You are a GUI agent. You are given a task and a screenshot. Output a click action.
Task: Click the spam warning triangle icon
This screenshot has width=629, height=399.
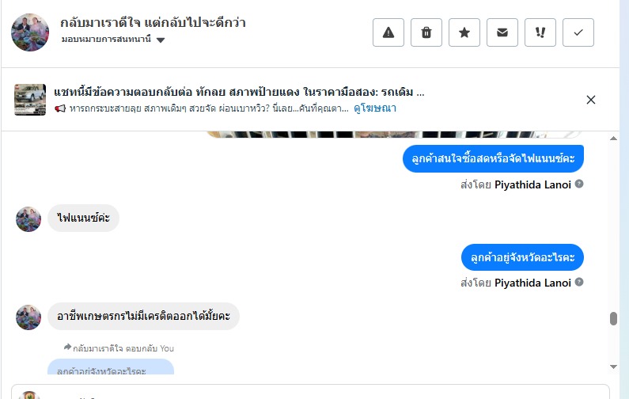coord(388,32)
